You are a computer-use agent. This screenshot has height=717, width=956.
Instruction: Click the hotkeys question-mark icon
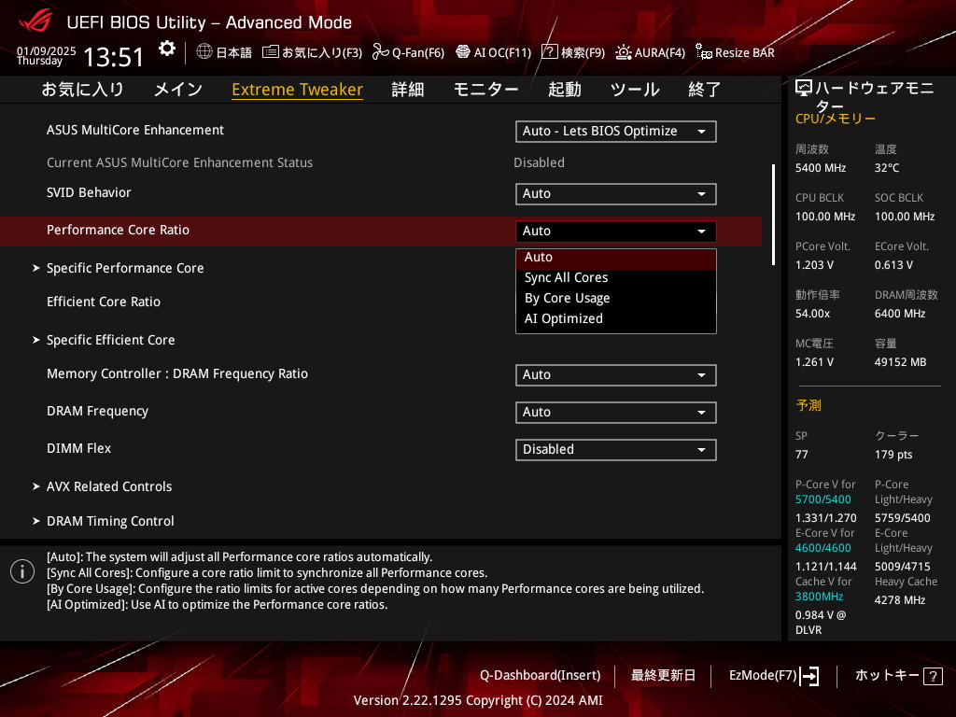[932, 676]
